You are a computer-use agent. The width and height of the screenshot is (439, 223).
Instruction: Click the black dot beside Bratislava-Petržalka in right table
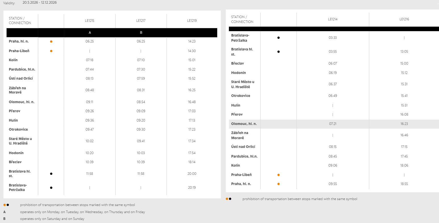(278, 38)
